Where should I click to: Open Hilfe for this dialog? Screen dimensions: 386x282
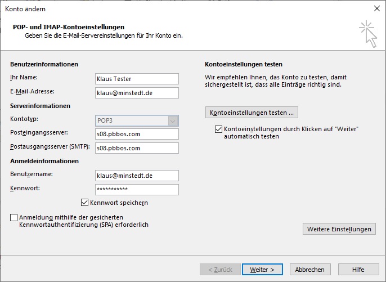point(358,270)
